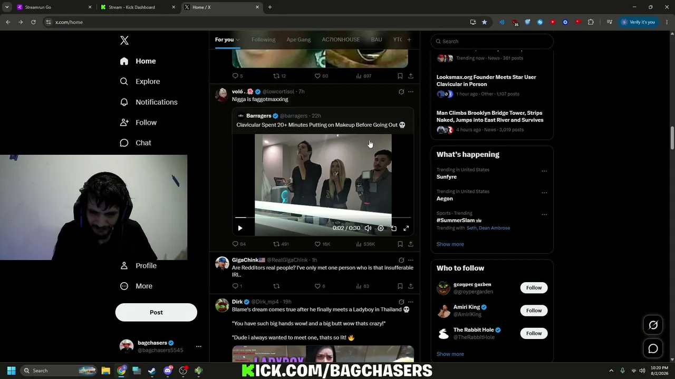Screen dimensions: 675x379
Task: Switch to the Streamrun Go browser tab
Action: (53, 7)
